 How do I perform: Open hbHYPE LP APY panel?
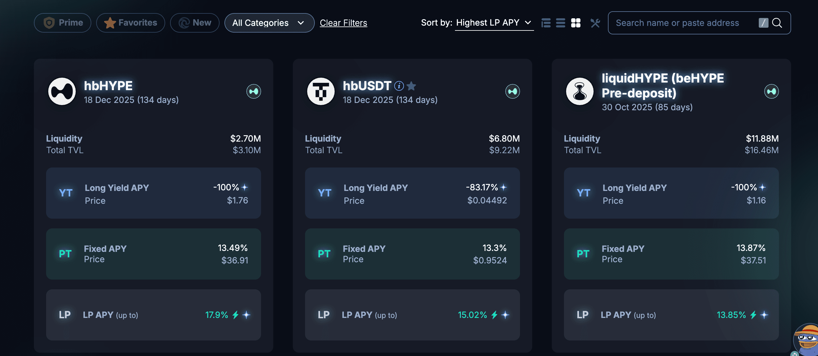click(x=153, y=315)
